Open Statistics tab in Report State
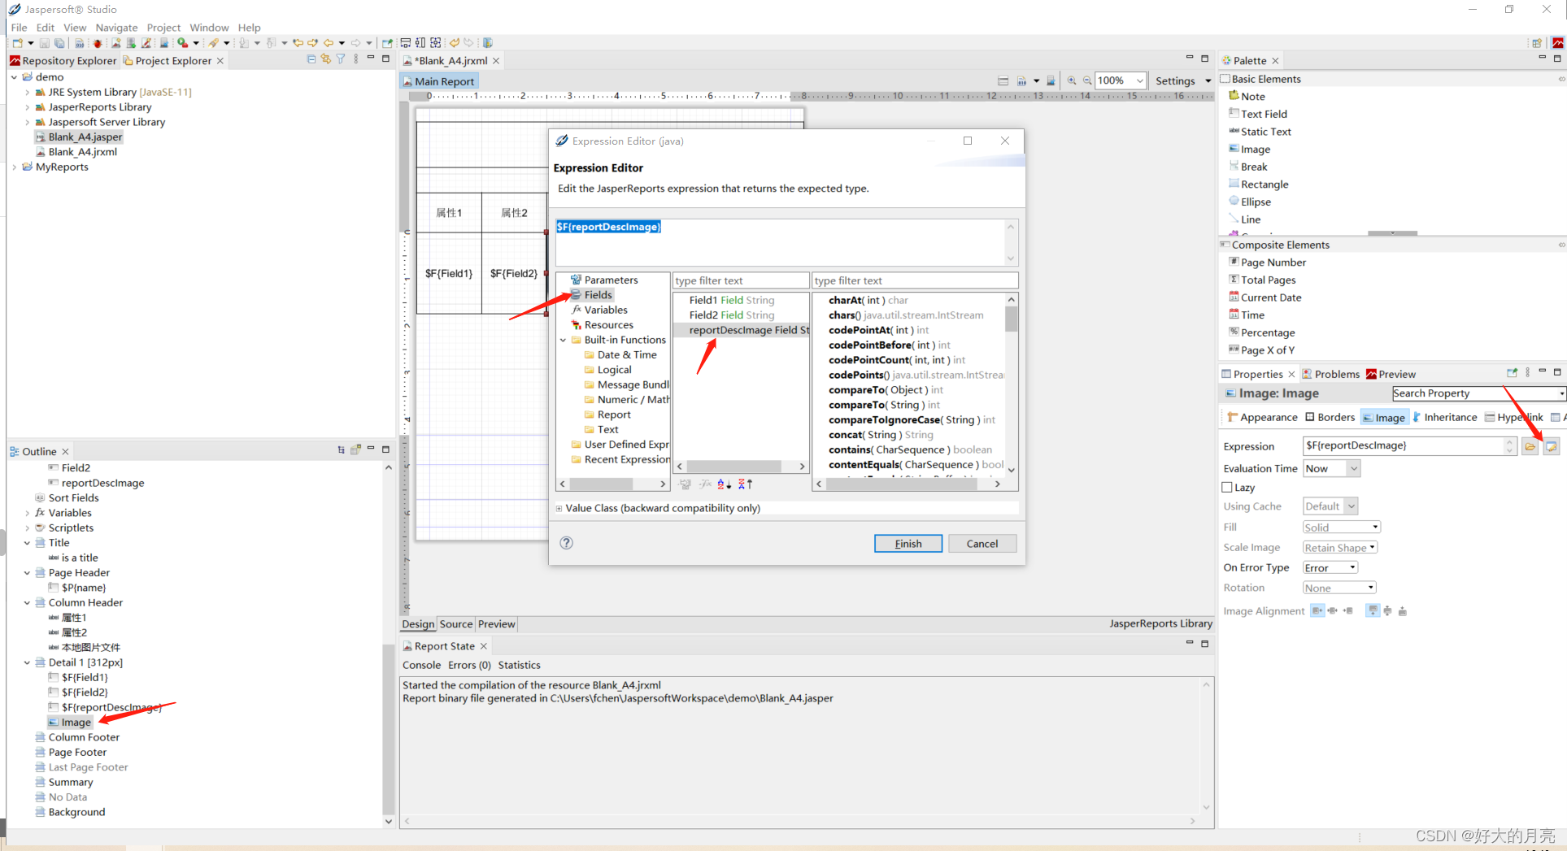 point(519,665)
